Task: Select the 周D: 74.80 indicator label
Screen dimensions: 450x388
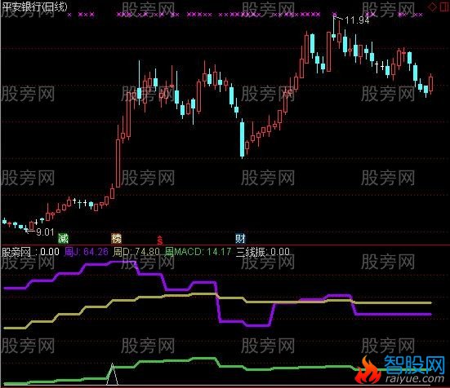Action: (x=136, y=252)
